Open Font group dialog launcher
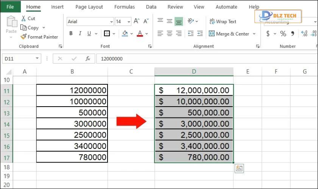Viewport: 318px width, 189px height. tap(150, 46)
